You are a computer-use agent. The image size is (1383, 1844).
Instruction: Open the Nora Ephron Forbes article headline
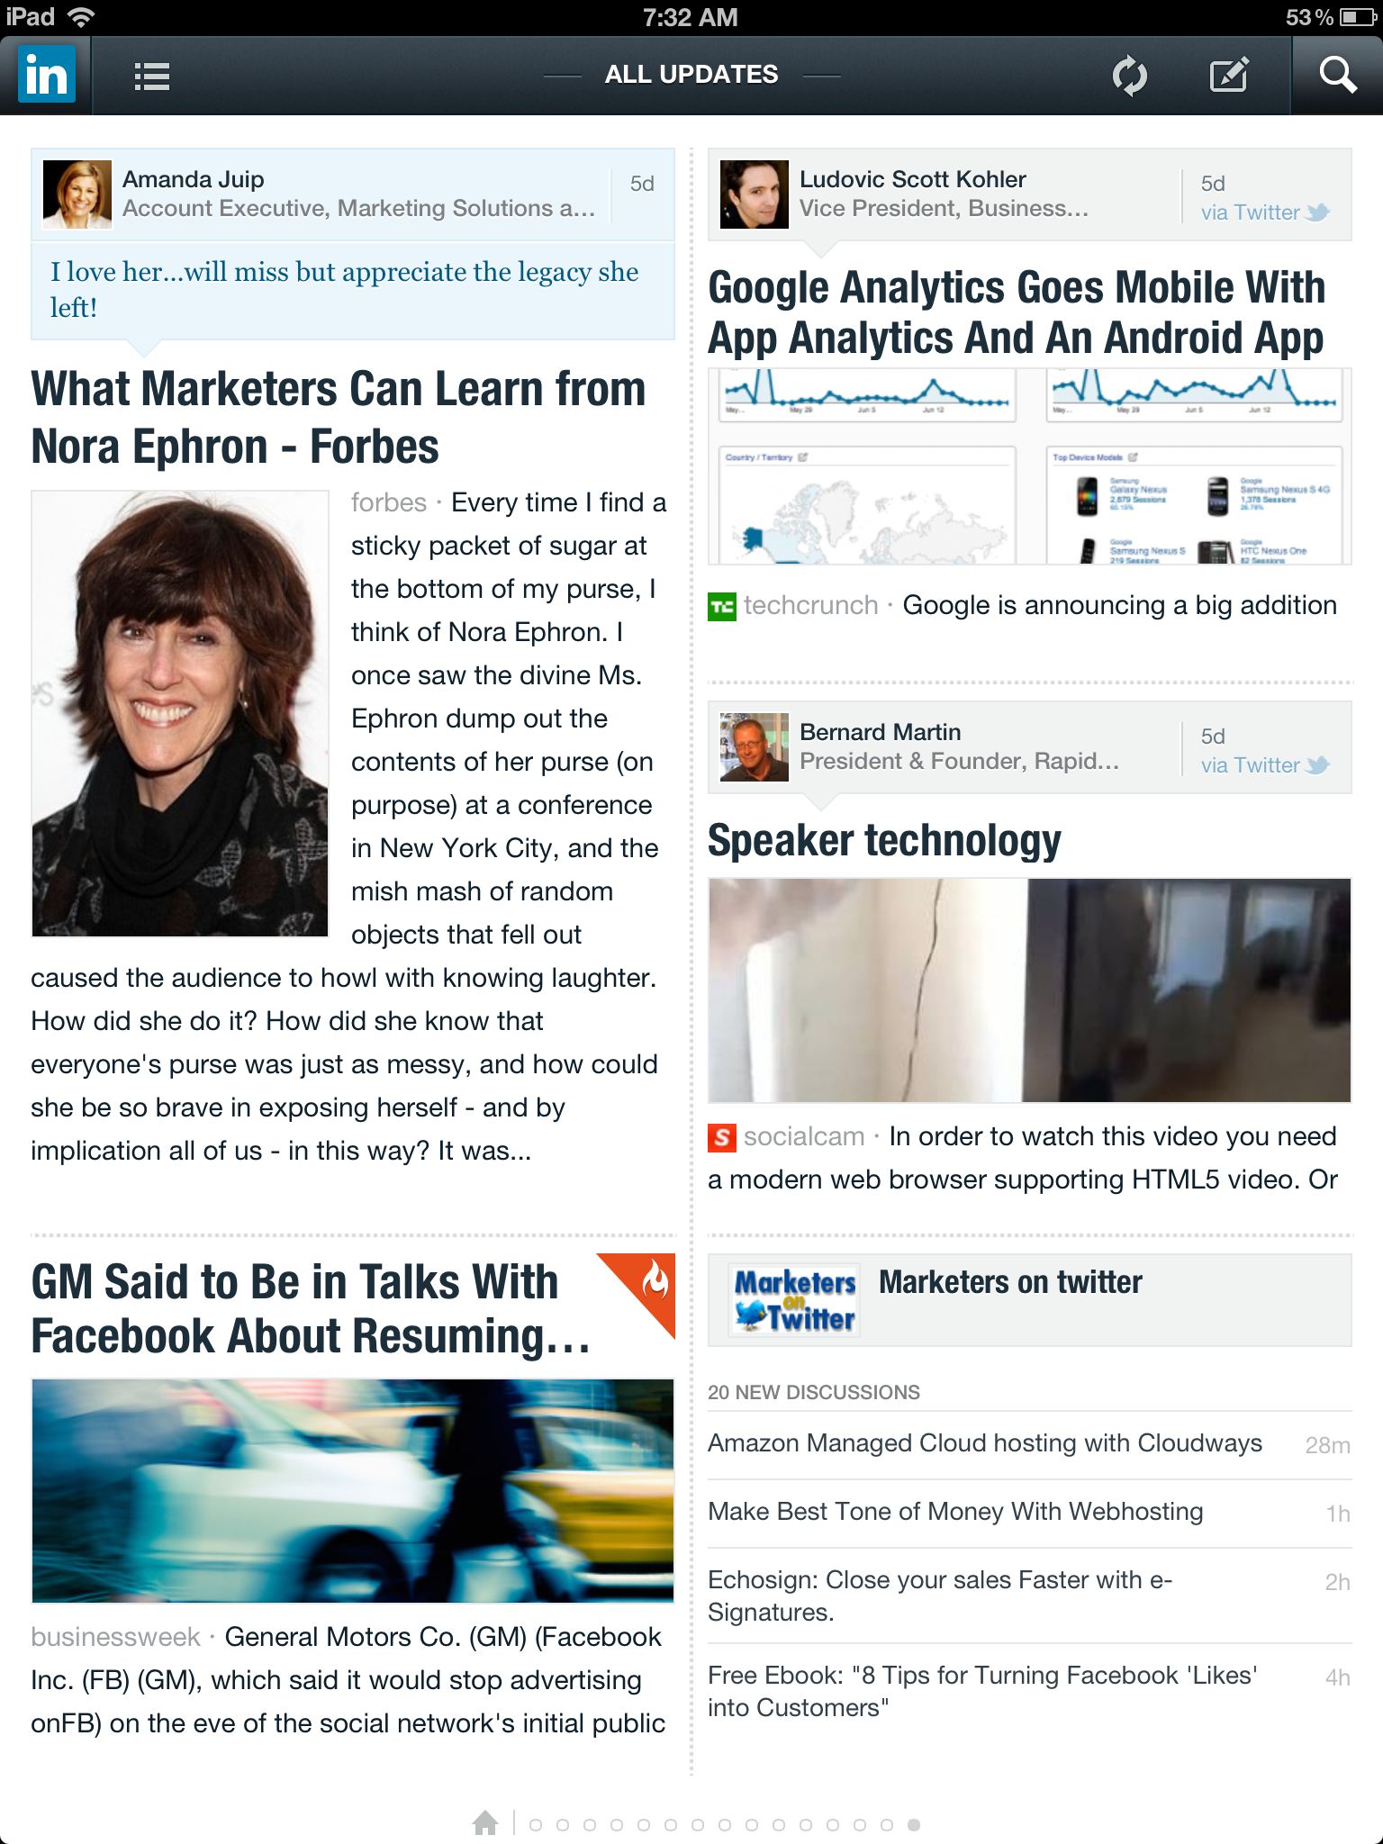339,418
